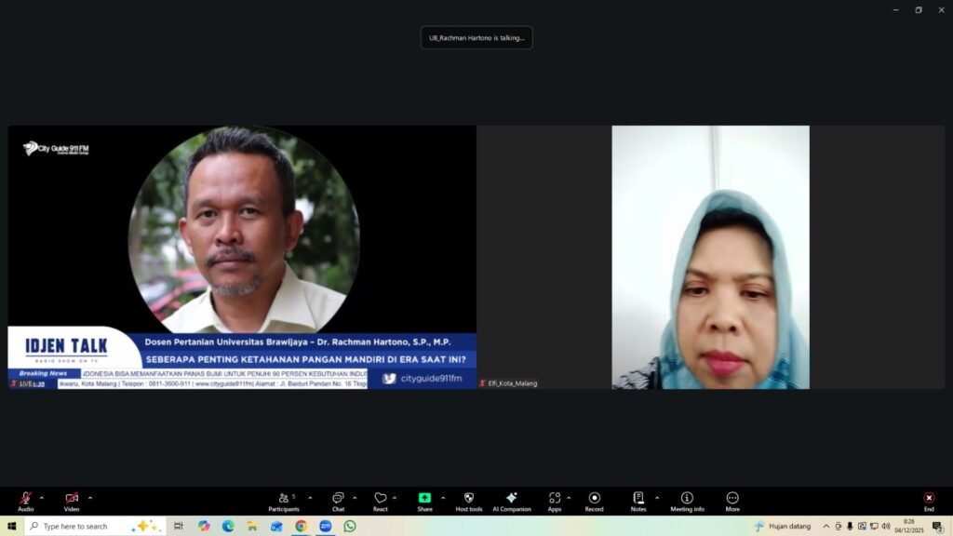Open Host tools shield icon
Image resolution: width=953 pixels, height=536 pixels.
[x=469, y=500]
